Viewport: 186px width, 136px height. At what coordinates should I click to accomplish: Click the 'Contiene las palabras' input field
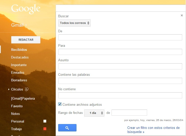point(120,81)
